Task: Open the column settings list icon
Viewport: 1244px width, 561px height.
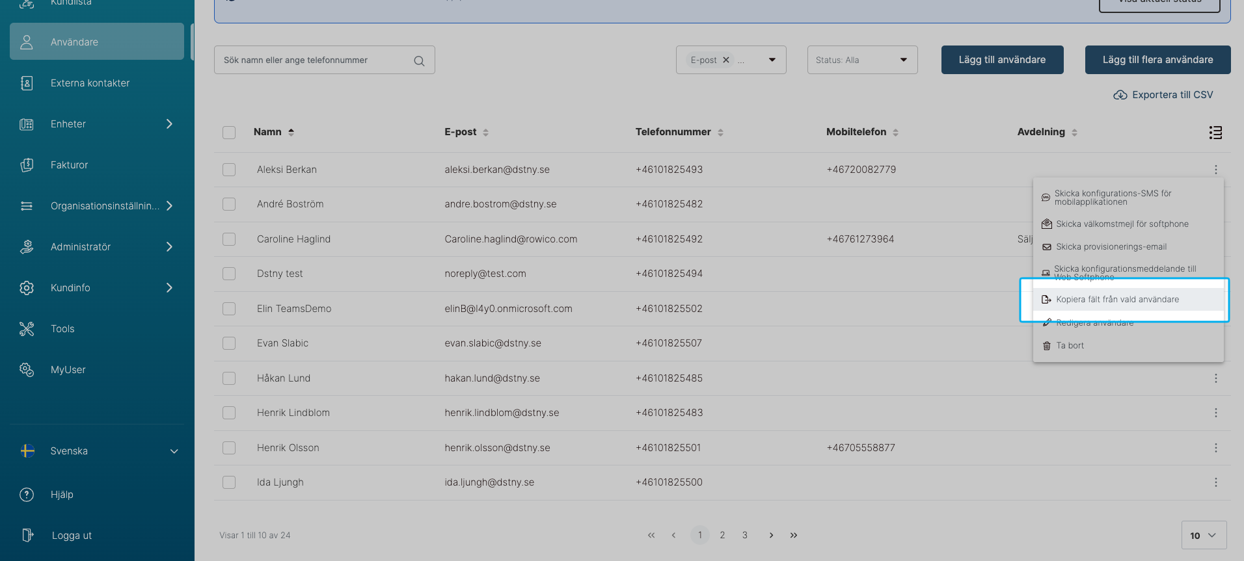Action: (x=1215, y=133)
